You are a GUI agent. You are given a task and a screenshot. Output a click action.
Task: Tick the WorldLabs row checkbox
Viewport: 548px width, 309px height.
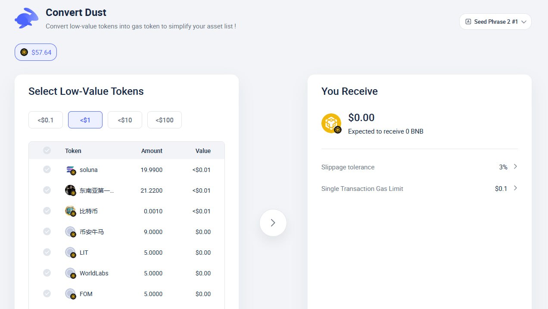[x=47, y=273]
